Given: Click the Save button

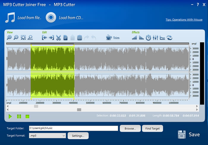Looking at the screenshot, I should [189, 135].
